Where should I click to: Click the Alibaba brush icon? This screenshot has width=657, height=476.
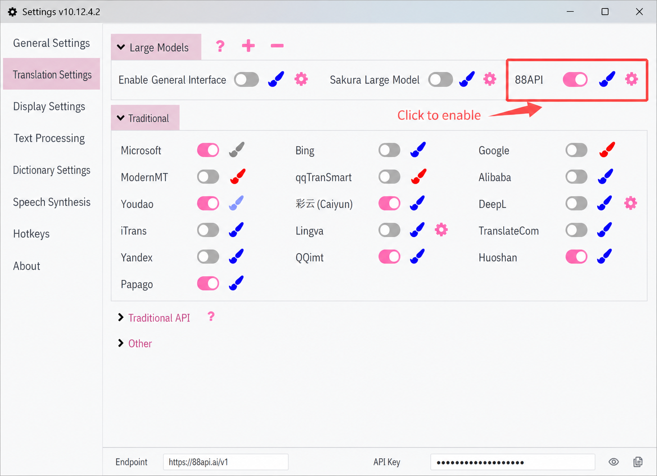tap(605, 176)
